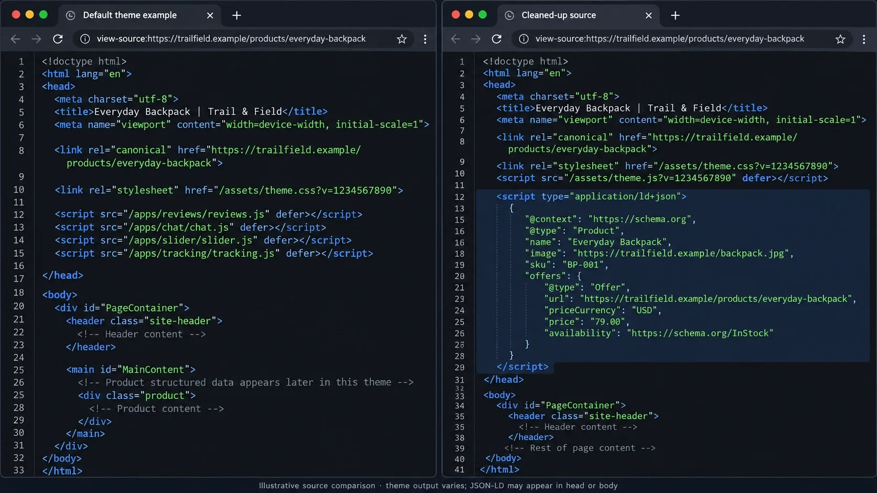Screen dimensions: 877x493
Task: Open /apps/slider/slider.js link in left source
Action: pos(190,240)
